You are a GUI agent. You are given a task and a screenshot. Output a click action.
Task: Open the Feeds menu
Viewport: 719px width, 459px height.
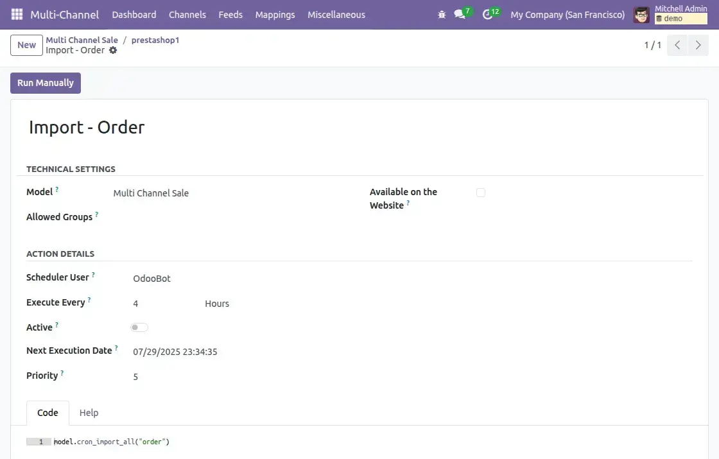tap(230, 15)
